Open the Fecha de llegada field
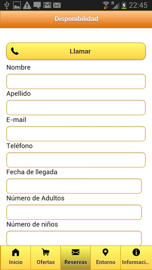Screen dimensions: 152x270 click(x=74, y=186)
